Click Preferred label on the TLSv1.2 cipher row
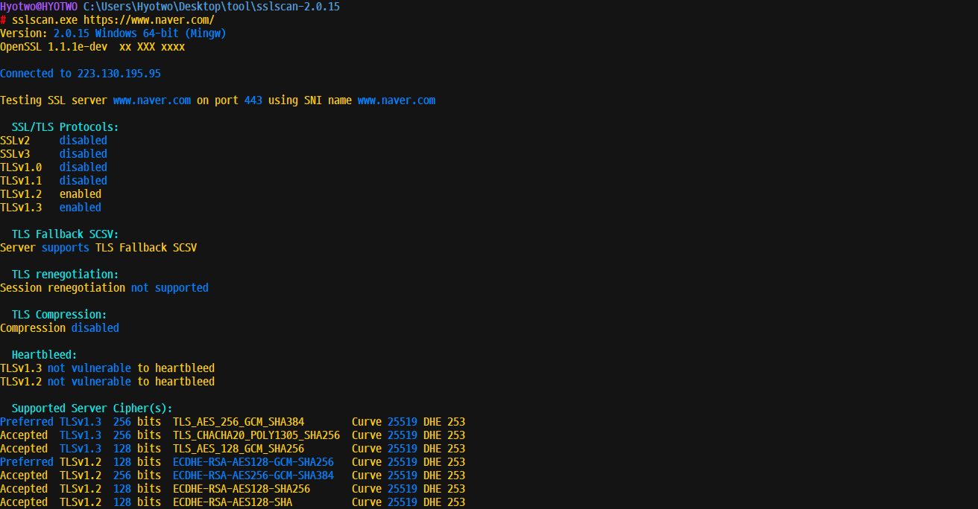The height and width of the screenshot is (509, 978). (x=27, y=462)
